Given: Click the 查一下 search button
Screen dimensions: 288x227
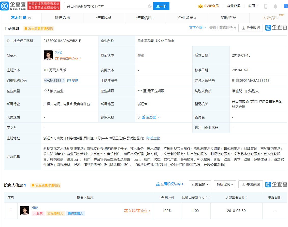Looking at the screenshot, I should [161, 6].
